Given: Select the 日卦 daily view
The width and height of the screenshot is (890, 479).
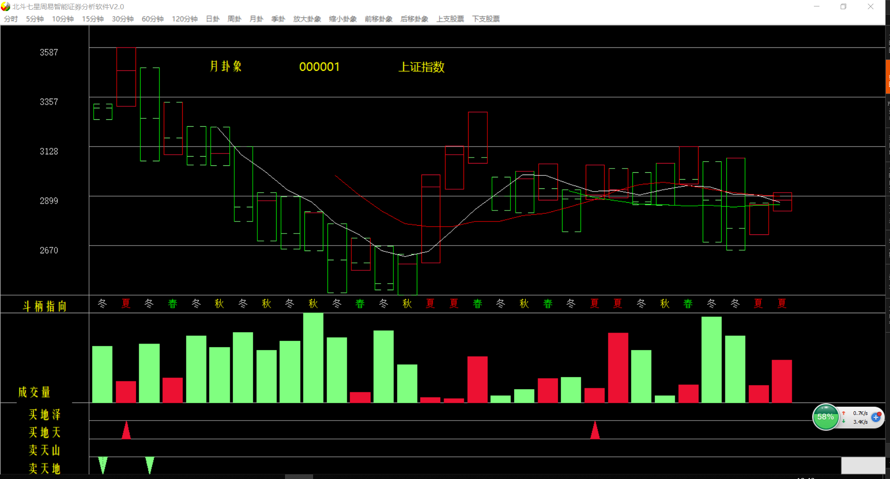Looking at the screenshot, I should tap(213, 19).
